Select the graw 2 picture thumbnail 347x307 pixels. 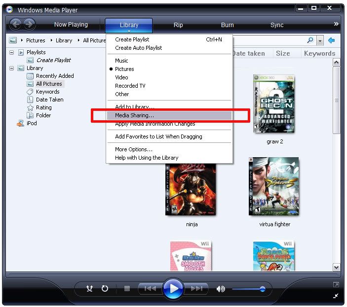pyautogui.click(x=274, y=104)
